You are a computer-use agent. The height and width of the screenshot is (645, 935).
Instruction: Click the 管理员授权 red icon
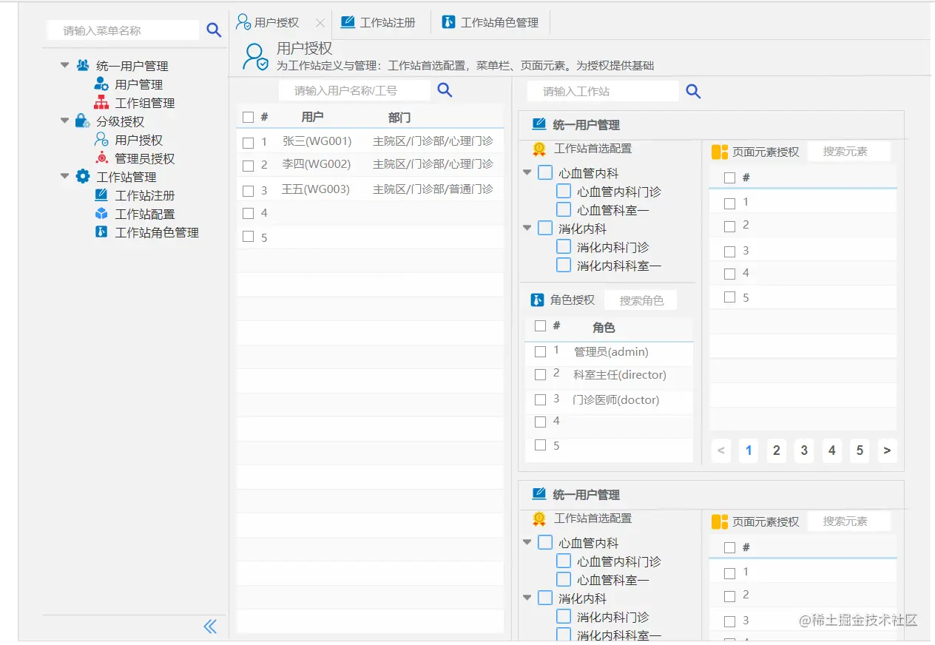tap(101, 158)
